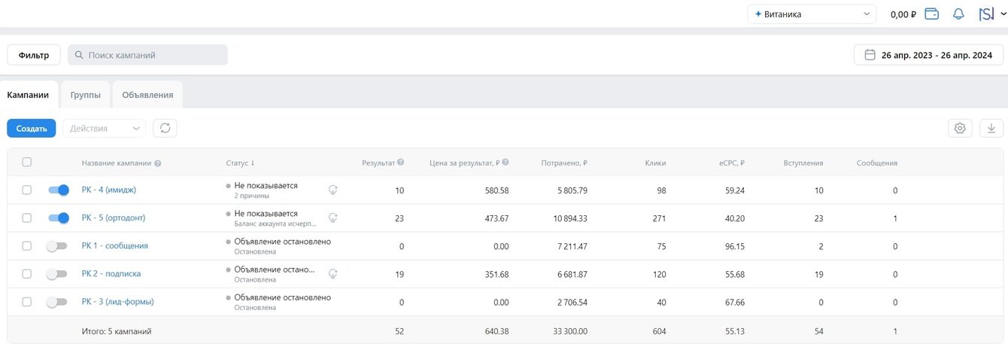Open the Витаника account dropdown
This screenshot has height=344, width=1008.
point(812,14)
